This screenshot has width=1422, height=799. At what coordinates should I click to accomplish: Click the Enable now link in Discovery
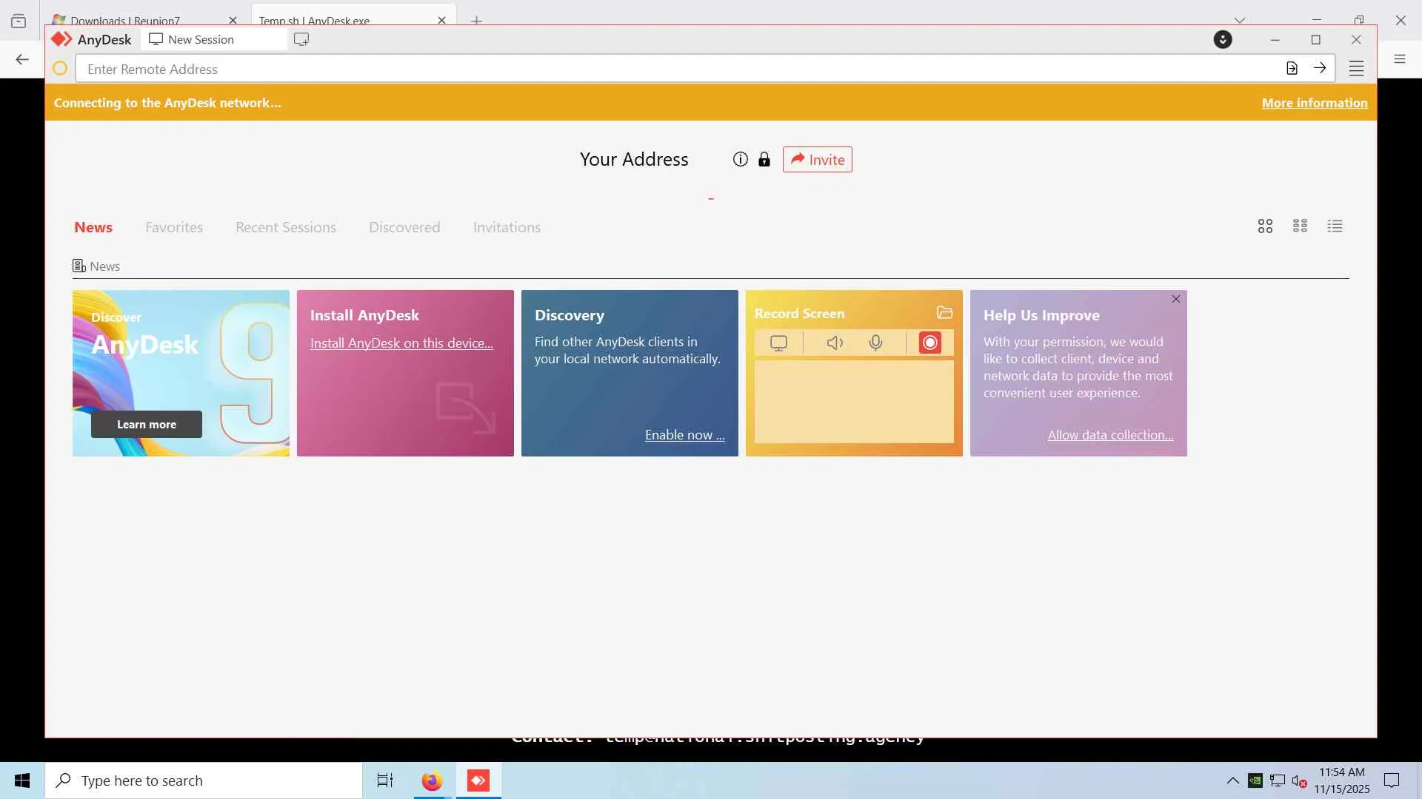coord(684,435)
